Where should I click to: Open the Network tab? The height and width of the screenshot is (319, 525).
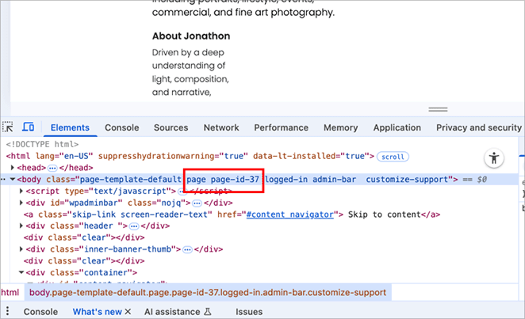(220, 127)
